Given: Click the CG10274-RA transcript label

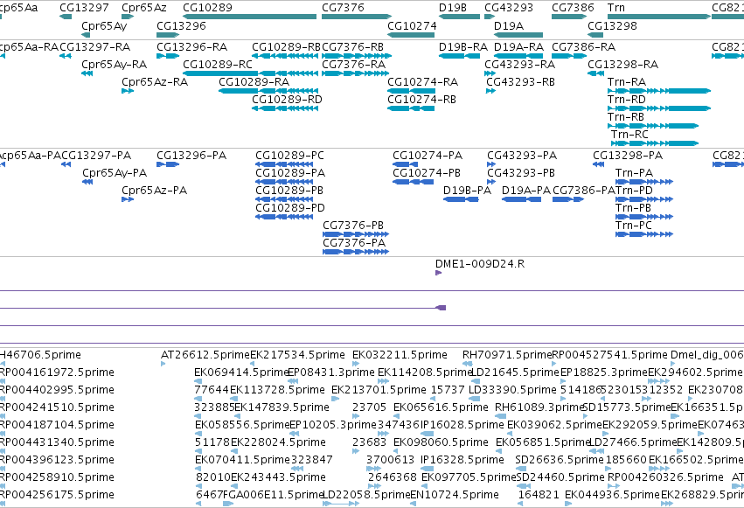Looking at the screenshot, I should point(423,82).
